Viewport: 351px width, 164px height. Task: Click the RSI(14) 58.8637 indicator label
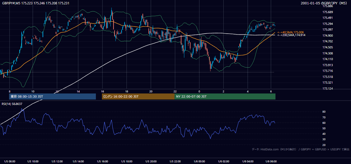(x=12, y=104)
